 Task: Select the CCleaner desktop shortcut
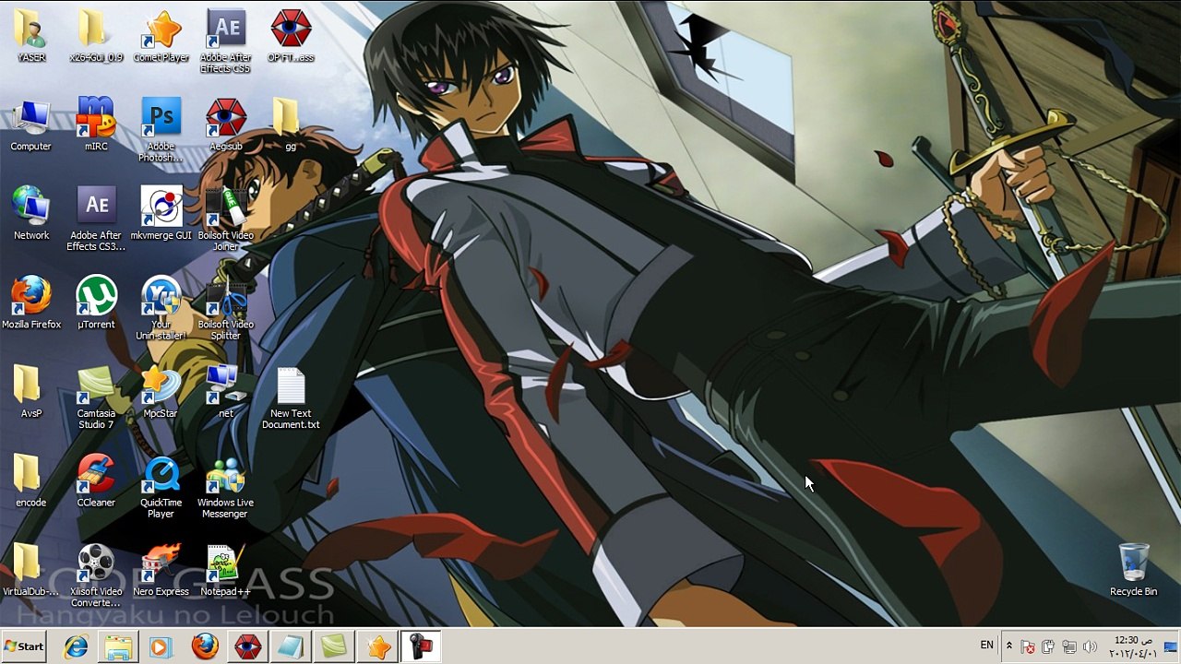coord(96,480)
